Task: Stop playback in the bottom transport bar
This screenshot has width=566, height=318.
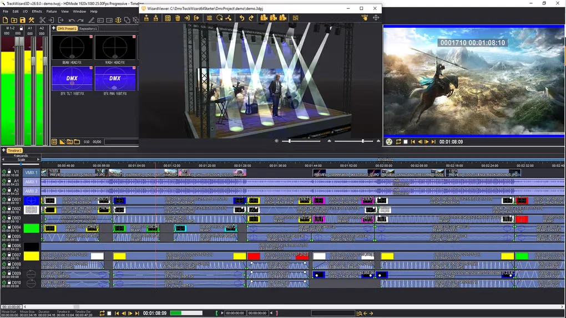Action: [109, 314]
